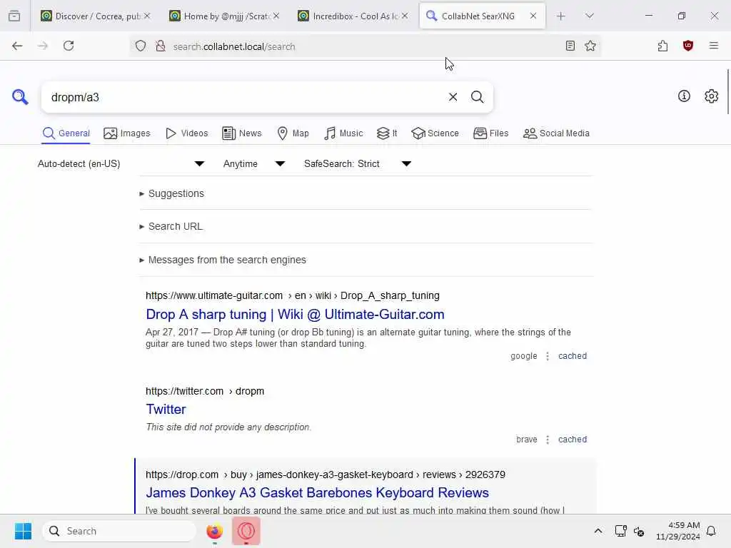Screen dimensions: 731x548
Task: Close the Incredibox tab
Action: point(405,16)
